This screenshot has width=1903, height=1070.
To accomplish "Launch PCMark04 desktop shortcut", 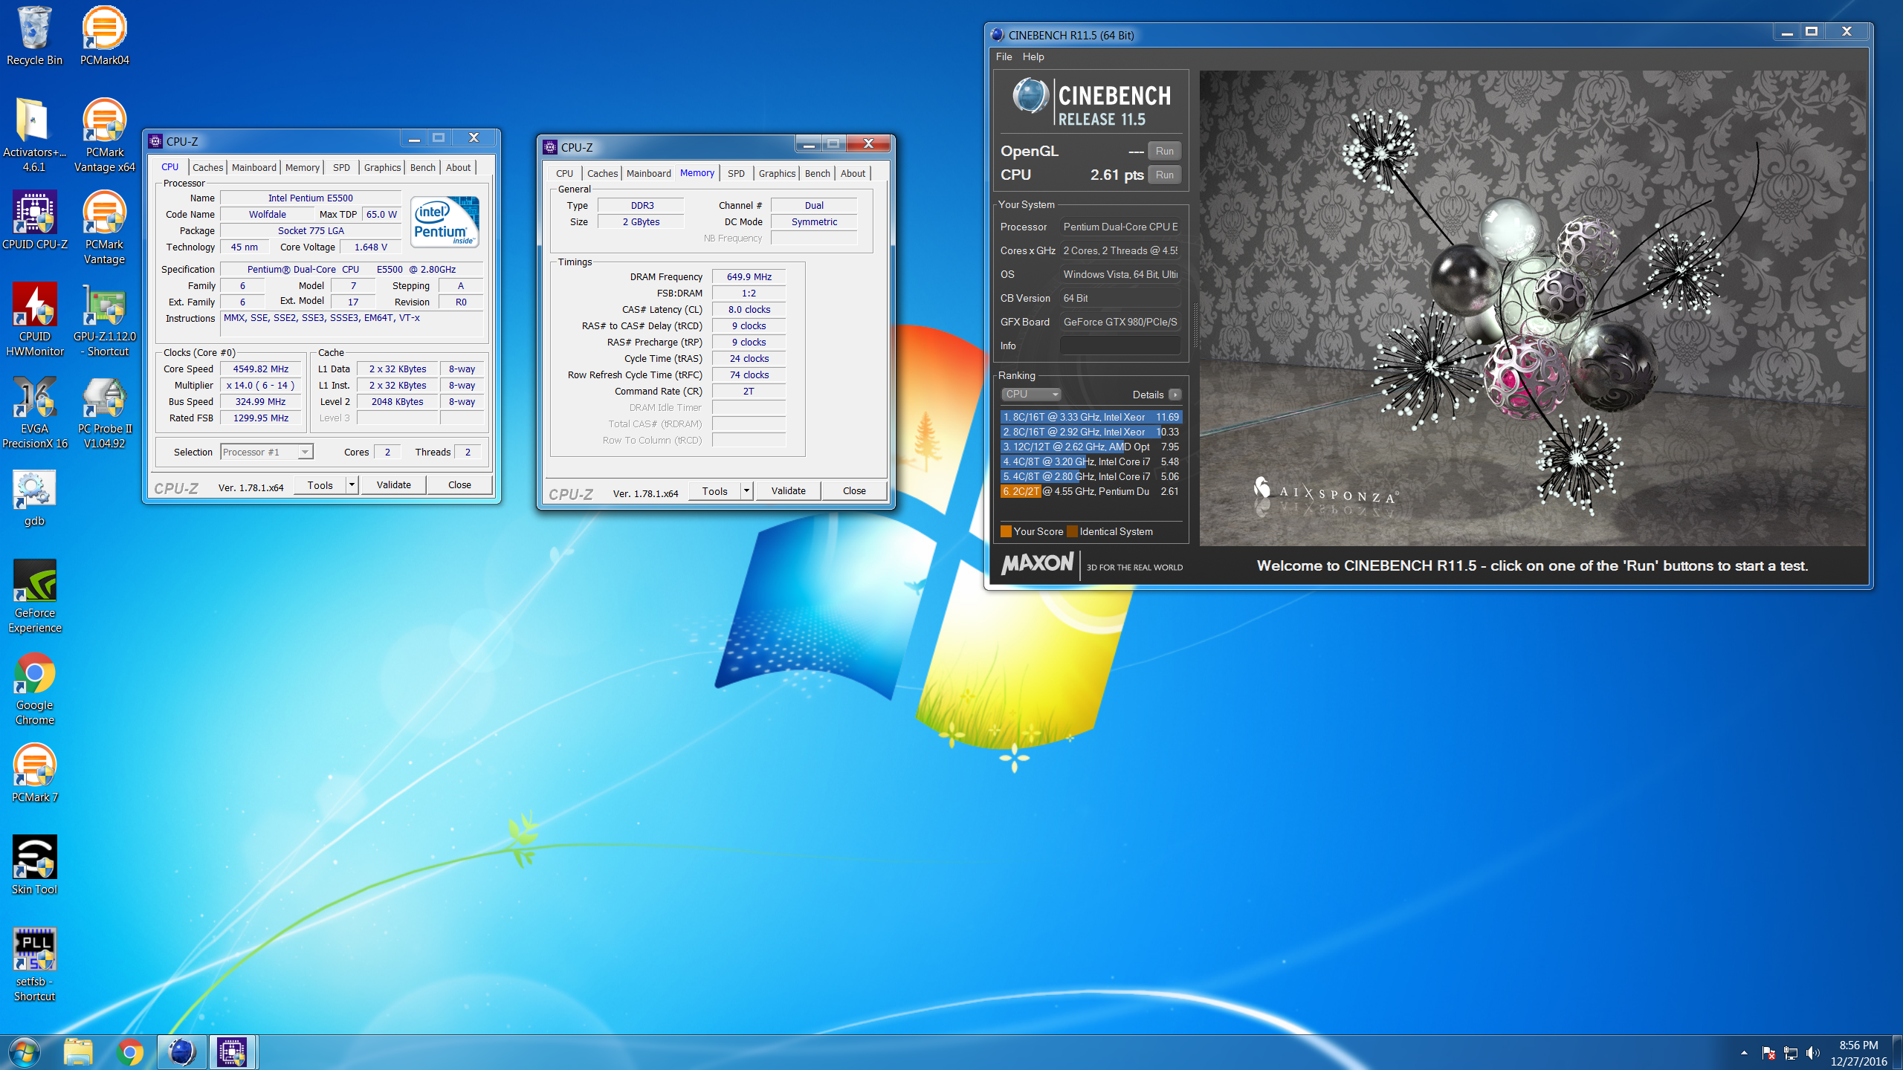I will (104, 36).
